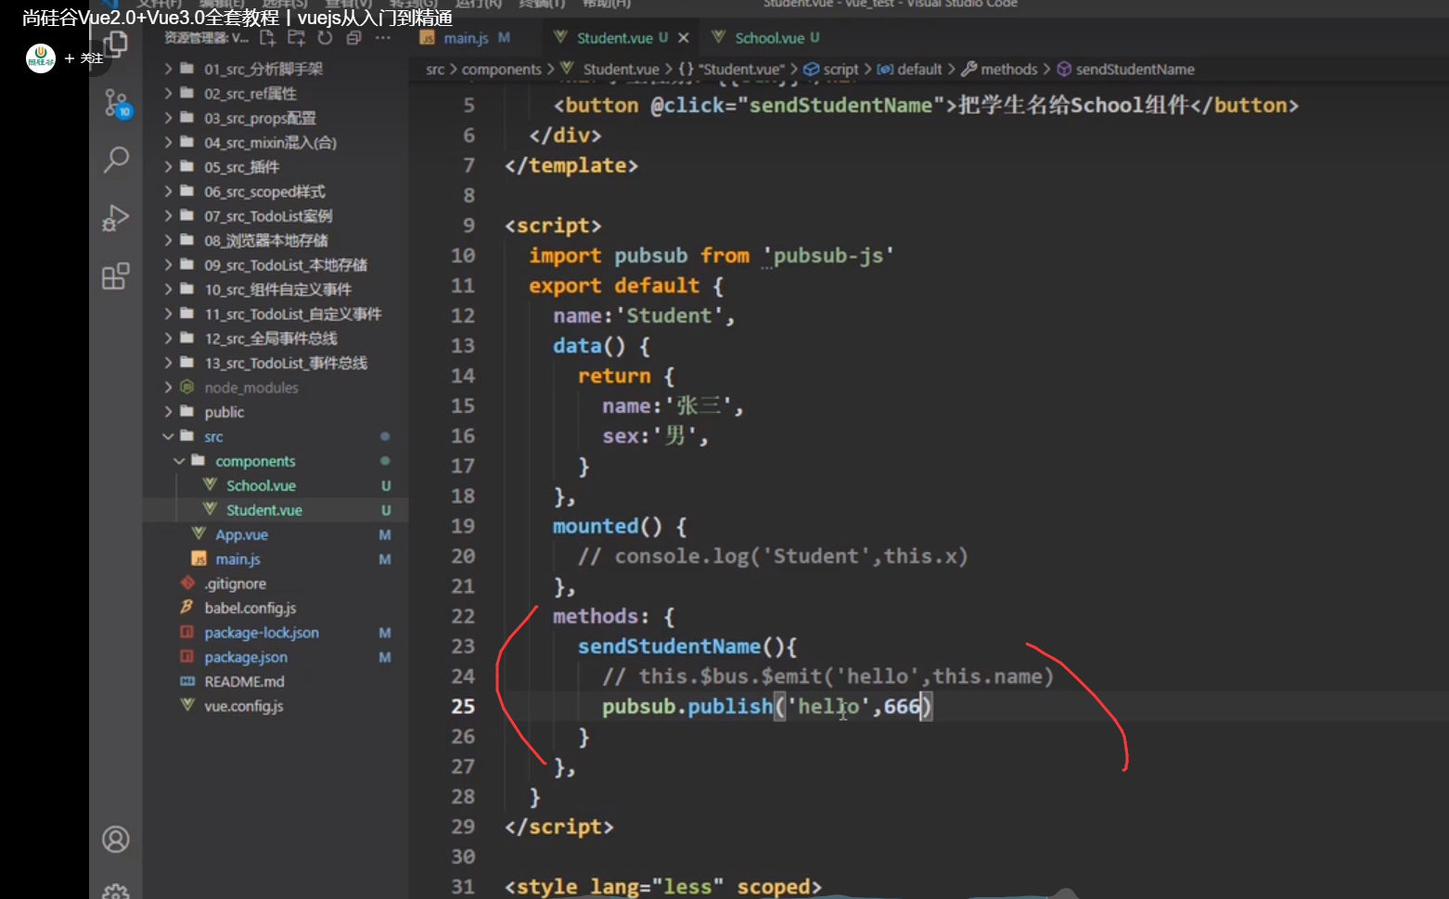
Task: Click the name:'Student', code line
Action: (644, 316)
